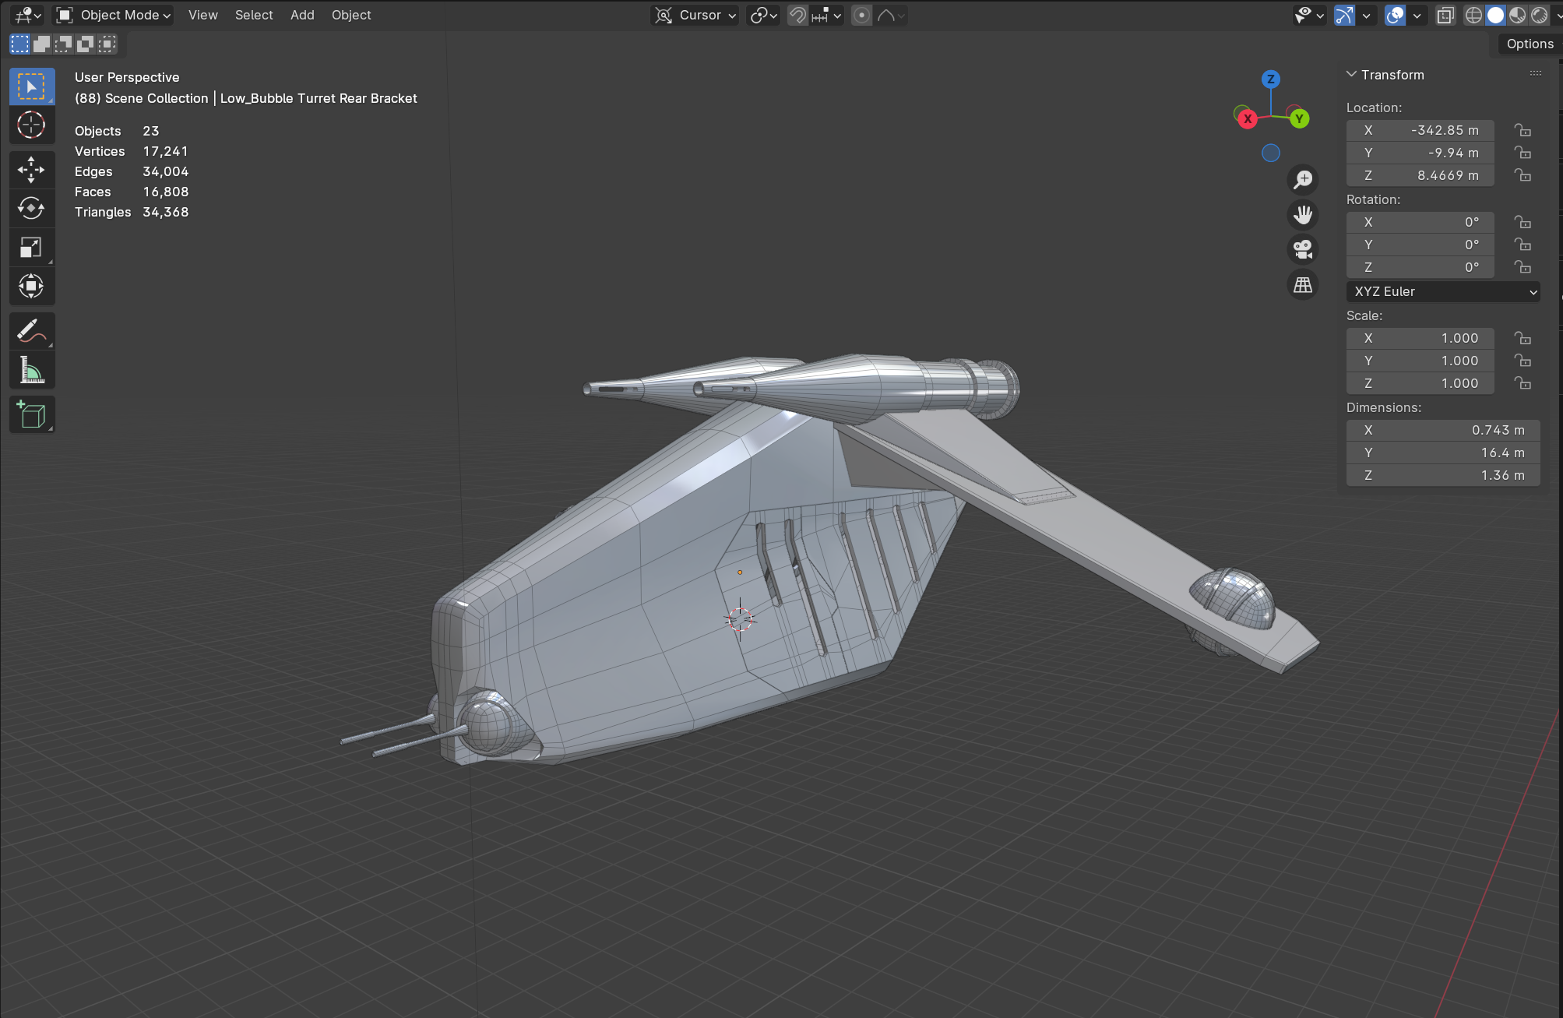Click the Z axis on navigation gizmo
This screenshot has width=1563, height=1018.
pyautogui.click(x=1271, y=79)
